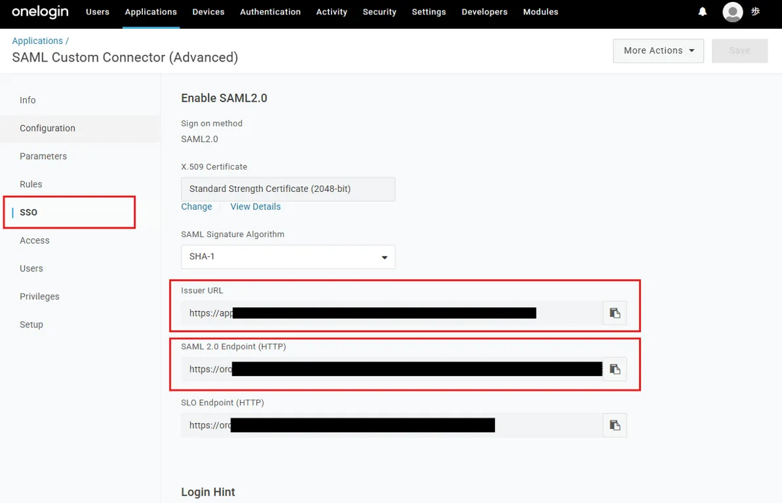
Task: Click the Sign on method label
Action: (212, 124)
